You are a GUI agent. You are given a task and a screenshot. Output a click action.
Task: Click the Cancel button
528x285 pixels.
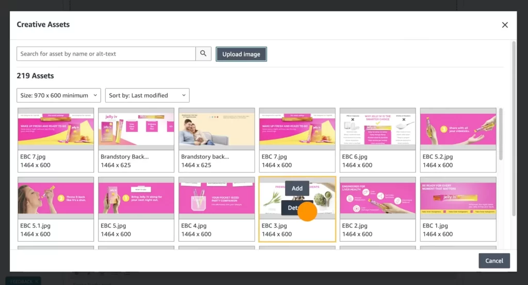coord(494,261)
